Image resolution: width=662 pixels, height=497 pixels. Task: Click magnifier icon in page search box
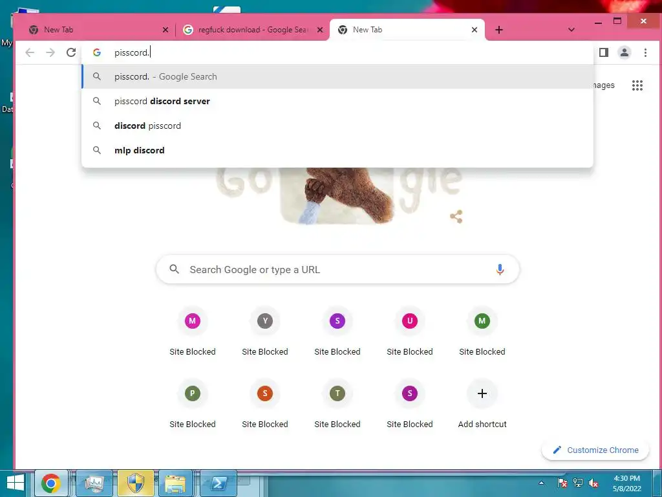(174, 269)
